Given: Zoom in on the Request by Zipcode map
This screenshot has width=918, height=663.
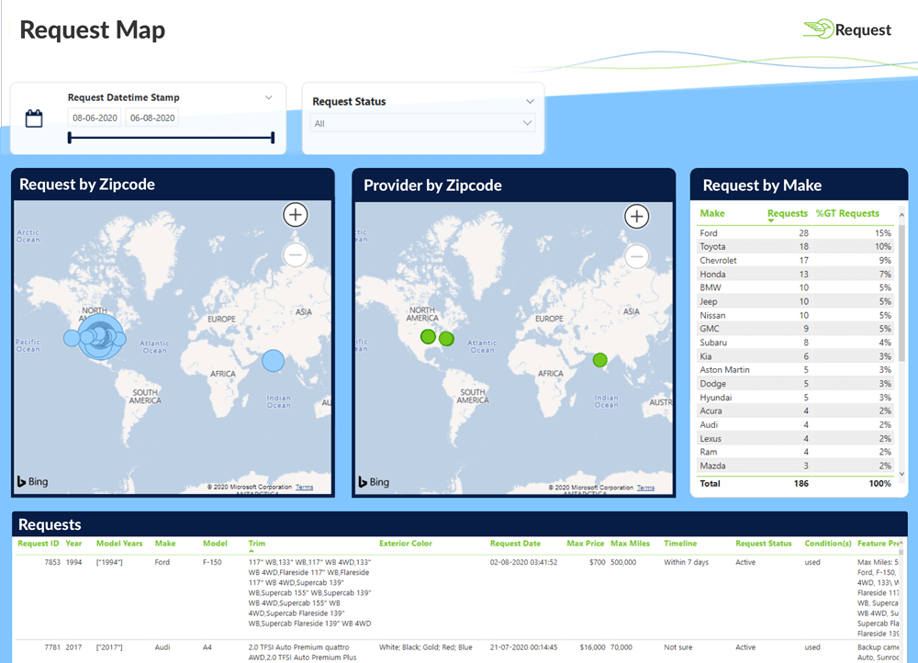Looking at the screenshot, I should [296, 214].
